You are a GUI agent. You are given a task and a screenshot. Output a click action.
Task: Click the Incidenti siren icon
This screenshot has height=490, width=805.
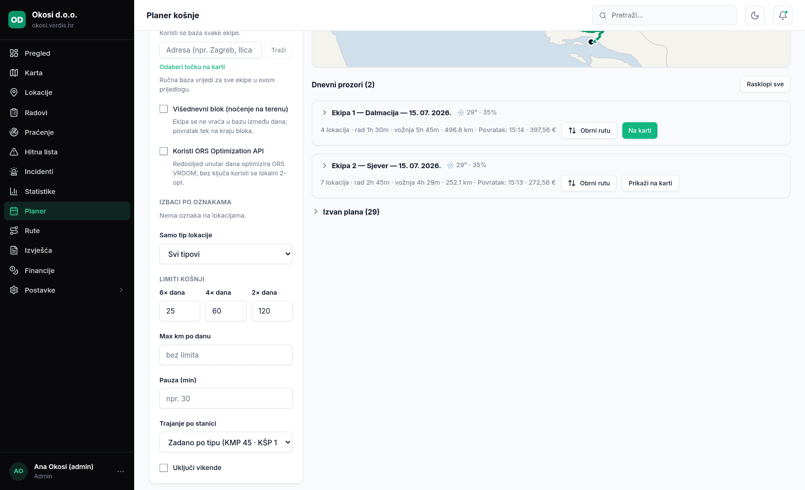point(14,171)
